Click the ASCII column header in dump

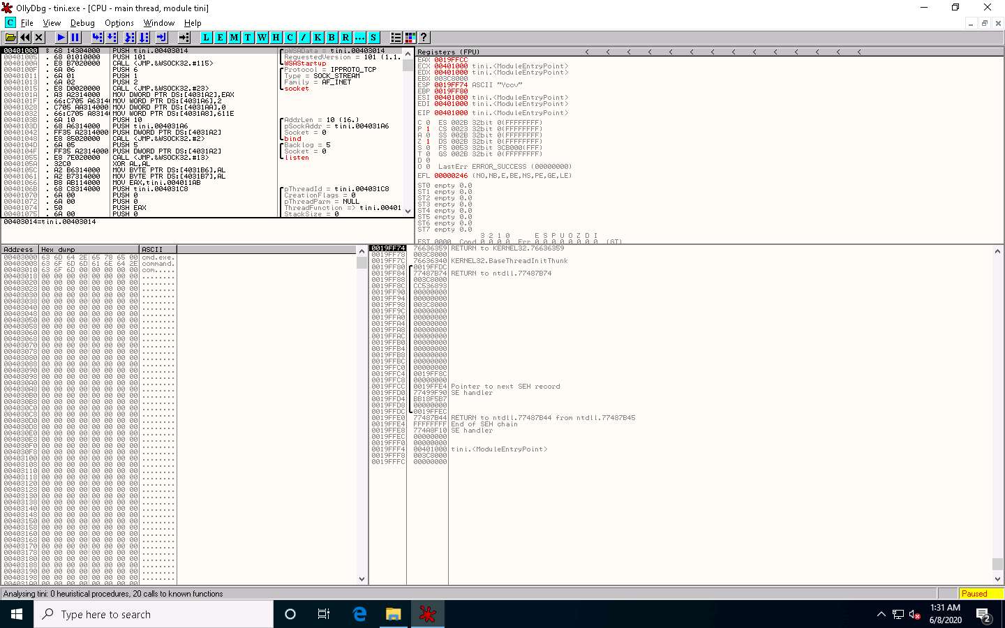(158, 249)
